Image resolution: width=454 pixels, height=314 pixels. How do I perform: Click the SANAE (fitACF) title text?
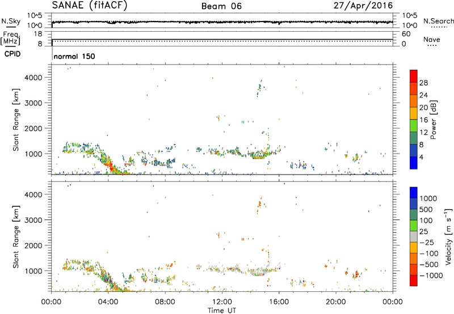click(90, 6)
